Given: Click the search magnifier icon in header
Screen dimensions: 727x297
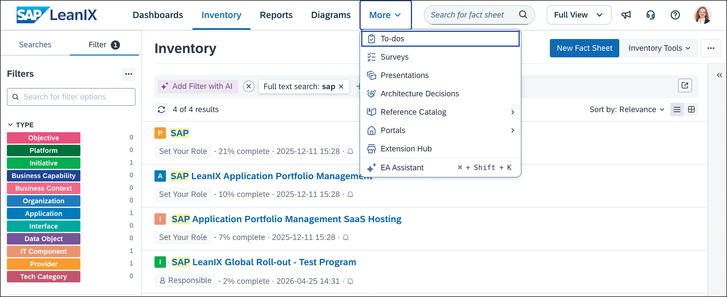Looking at the screenshot, I should point(523,15).
